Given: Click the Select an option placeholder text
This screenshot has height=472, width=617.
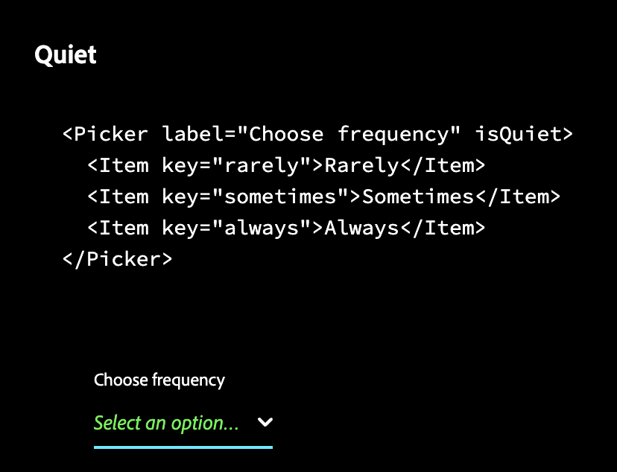Looking at the screenshot, I should pyautogui.click(x=164, y=423).
